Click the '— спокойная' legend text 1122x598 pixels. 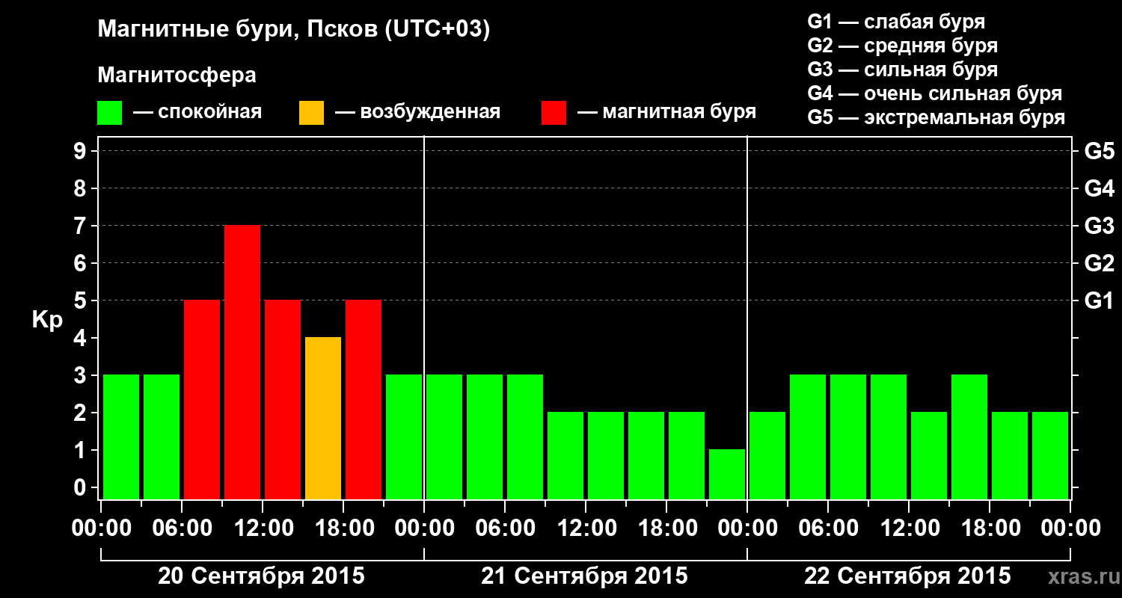[197, 113]
